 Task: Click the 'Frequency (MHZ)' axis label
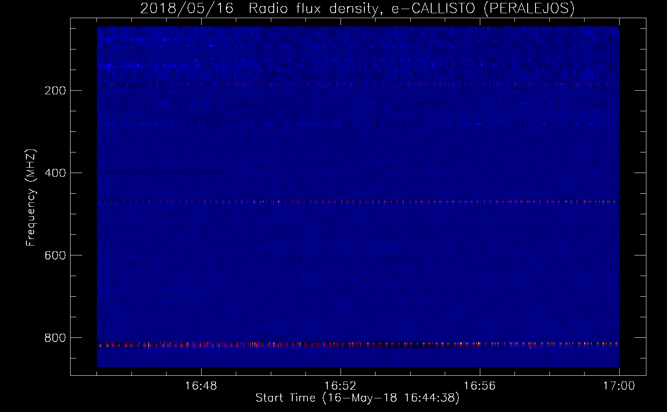[x=31, y=197]
